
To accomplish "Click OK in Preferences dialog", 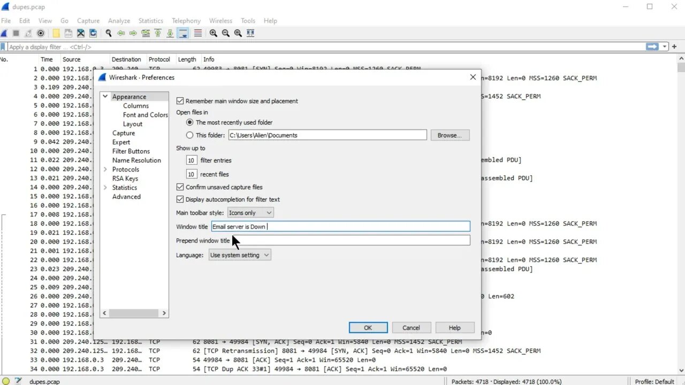I will pyautogui.click(x=368, y=328).
